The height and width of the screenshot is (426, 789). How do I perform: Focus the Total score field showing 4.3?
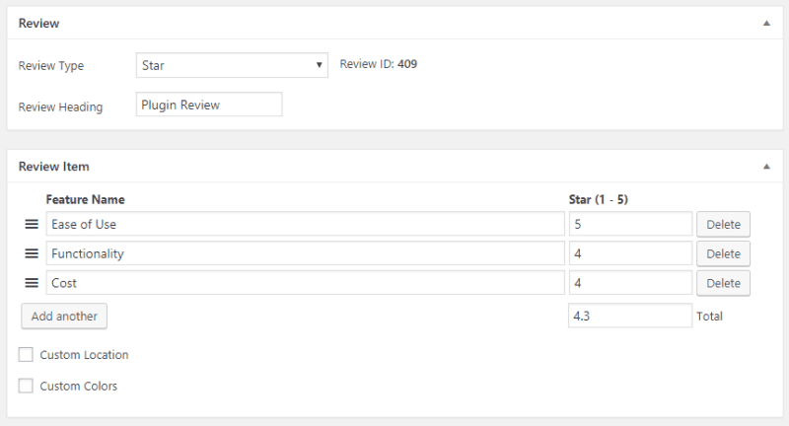tap(630, 316)
